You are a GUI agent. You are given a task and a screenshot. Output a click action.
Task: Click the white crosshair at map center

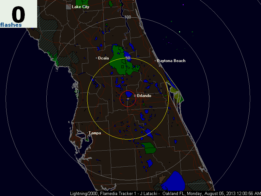128,99
